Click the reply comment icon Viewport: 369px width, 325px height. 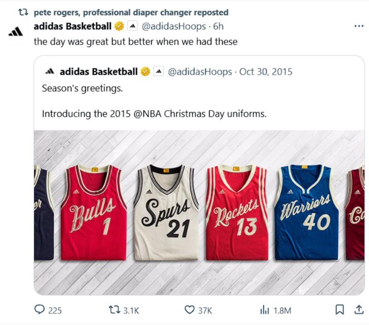point(40,310)
